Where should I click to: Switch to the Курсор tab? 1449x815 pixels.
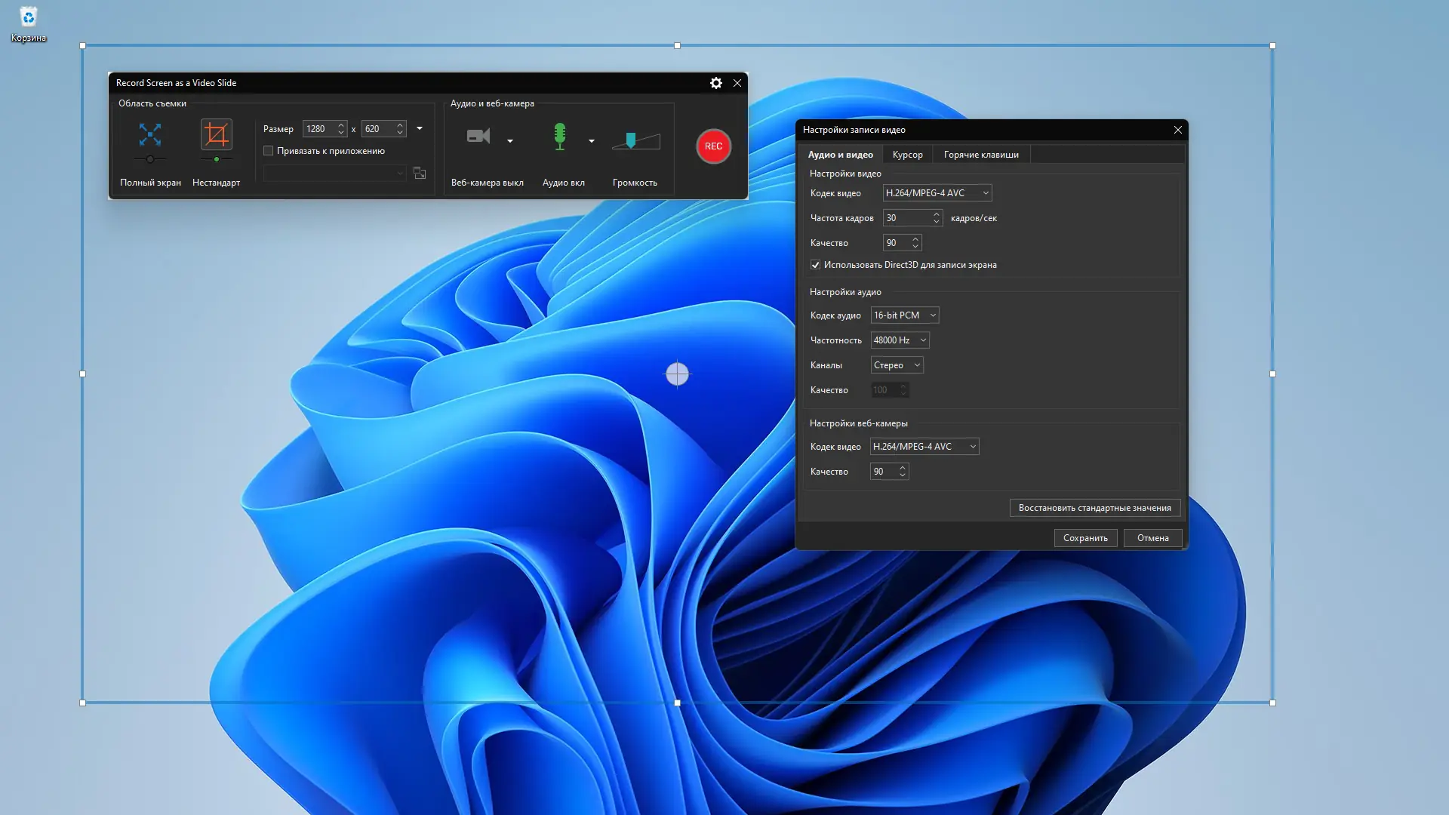[907, 155]
